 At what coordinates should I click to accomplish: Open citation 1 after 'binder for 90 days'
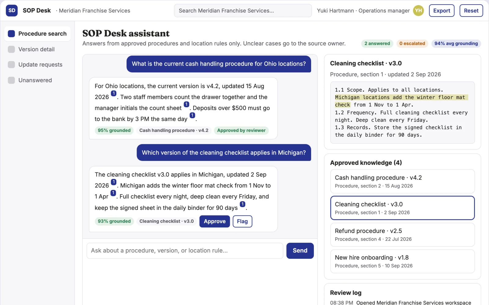click(242, 204)
